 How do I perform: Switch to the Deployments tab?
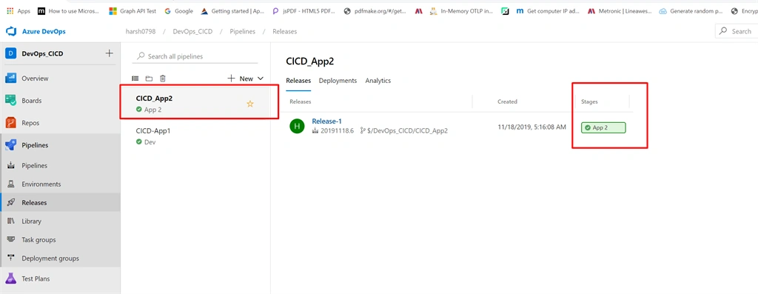click(338, 81)
